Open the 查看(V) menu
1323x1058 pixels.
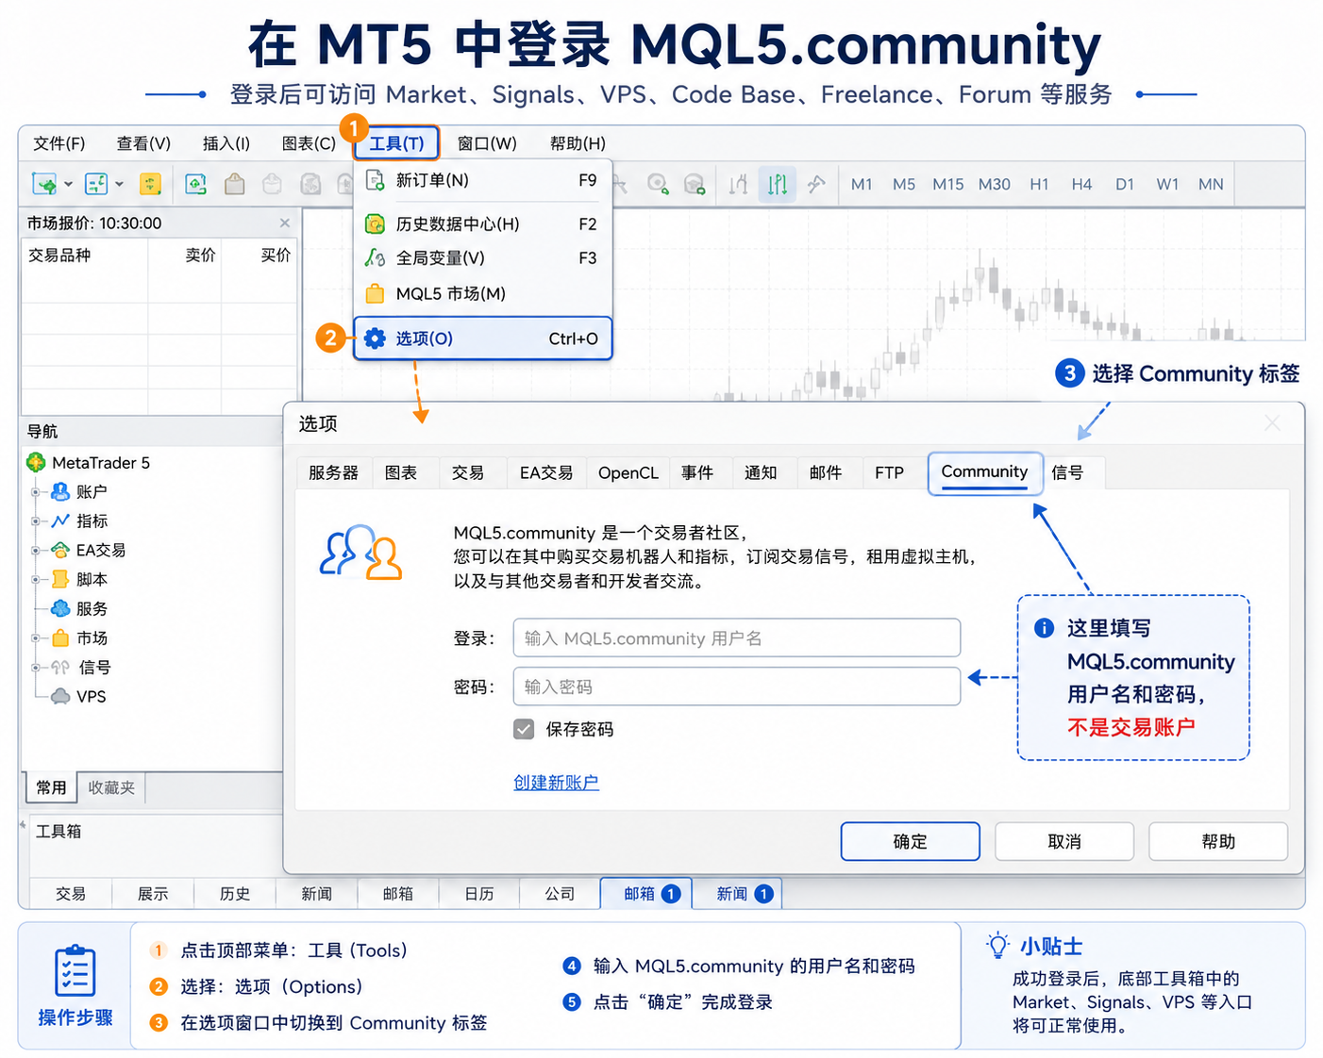coord(143,143)
